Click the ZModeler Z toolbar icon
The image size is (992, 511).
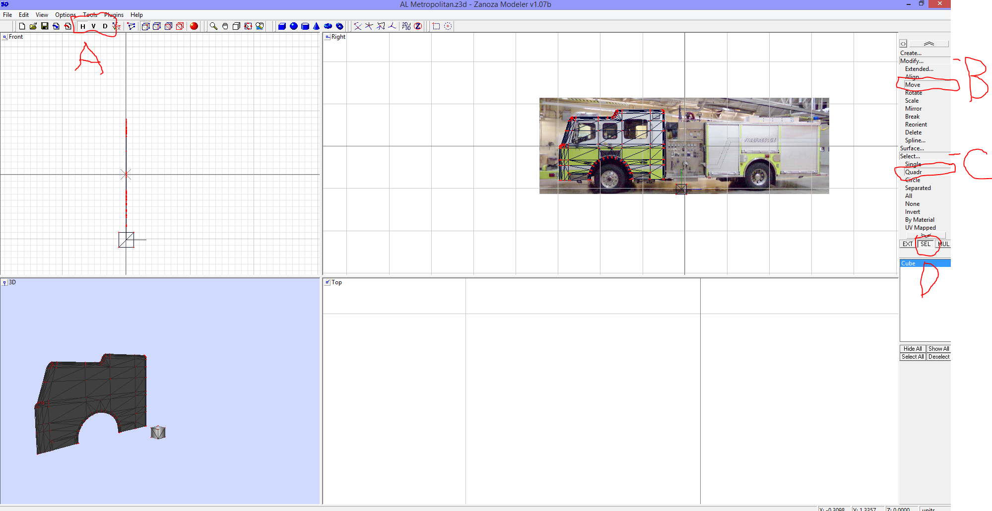click(x=418, y=26)
